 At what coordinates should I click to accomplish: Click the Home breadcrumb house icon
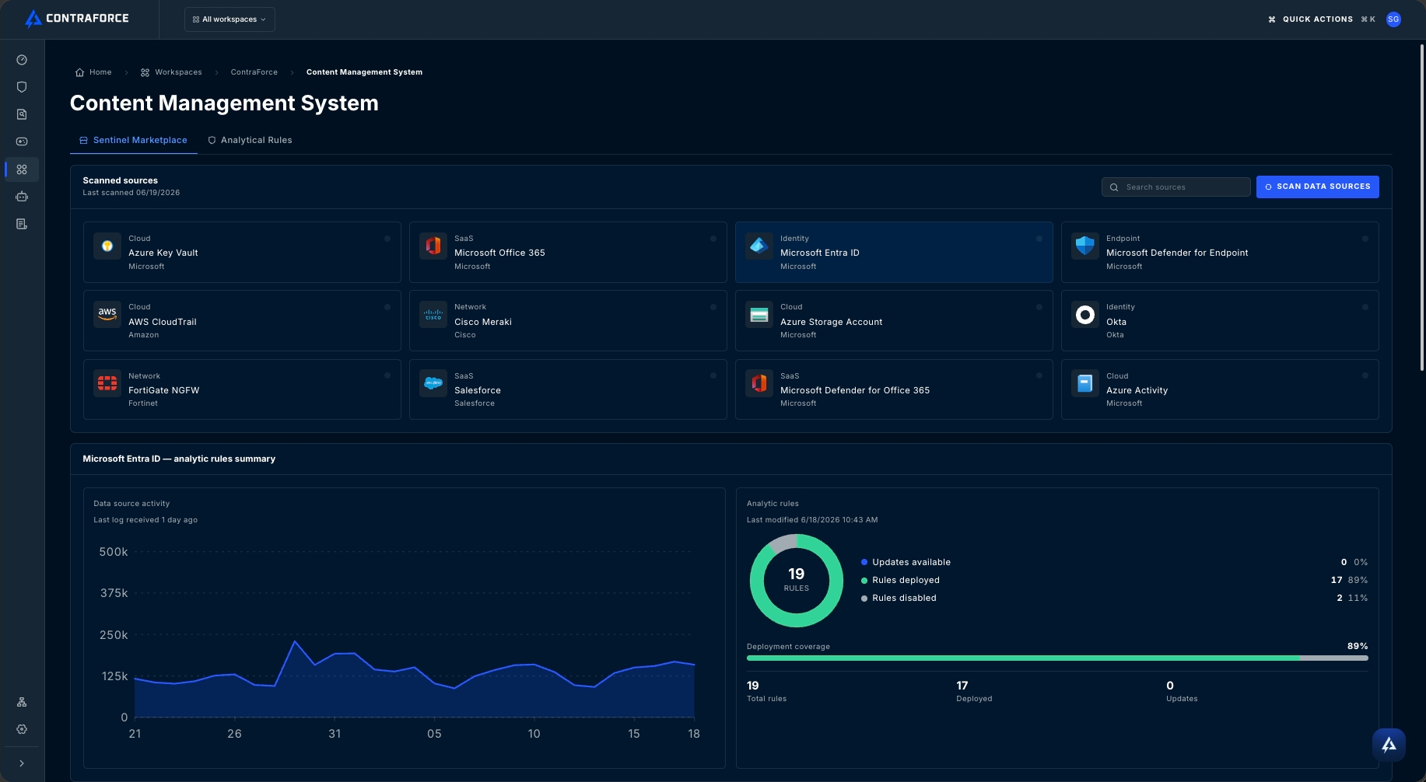point(79,72)
